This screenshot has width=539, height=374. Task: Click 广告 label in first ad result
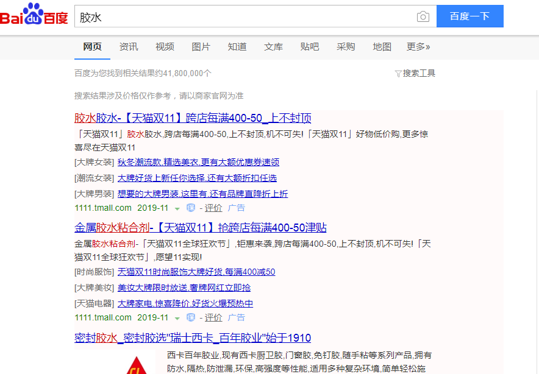[237, 208]
